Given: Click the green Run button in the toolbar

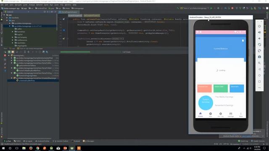Looking at the screenshot, I should 211,8.
